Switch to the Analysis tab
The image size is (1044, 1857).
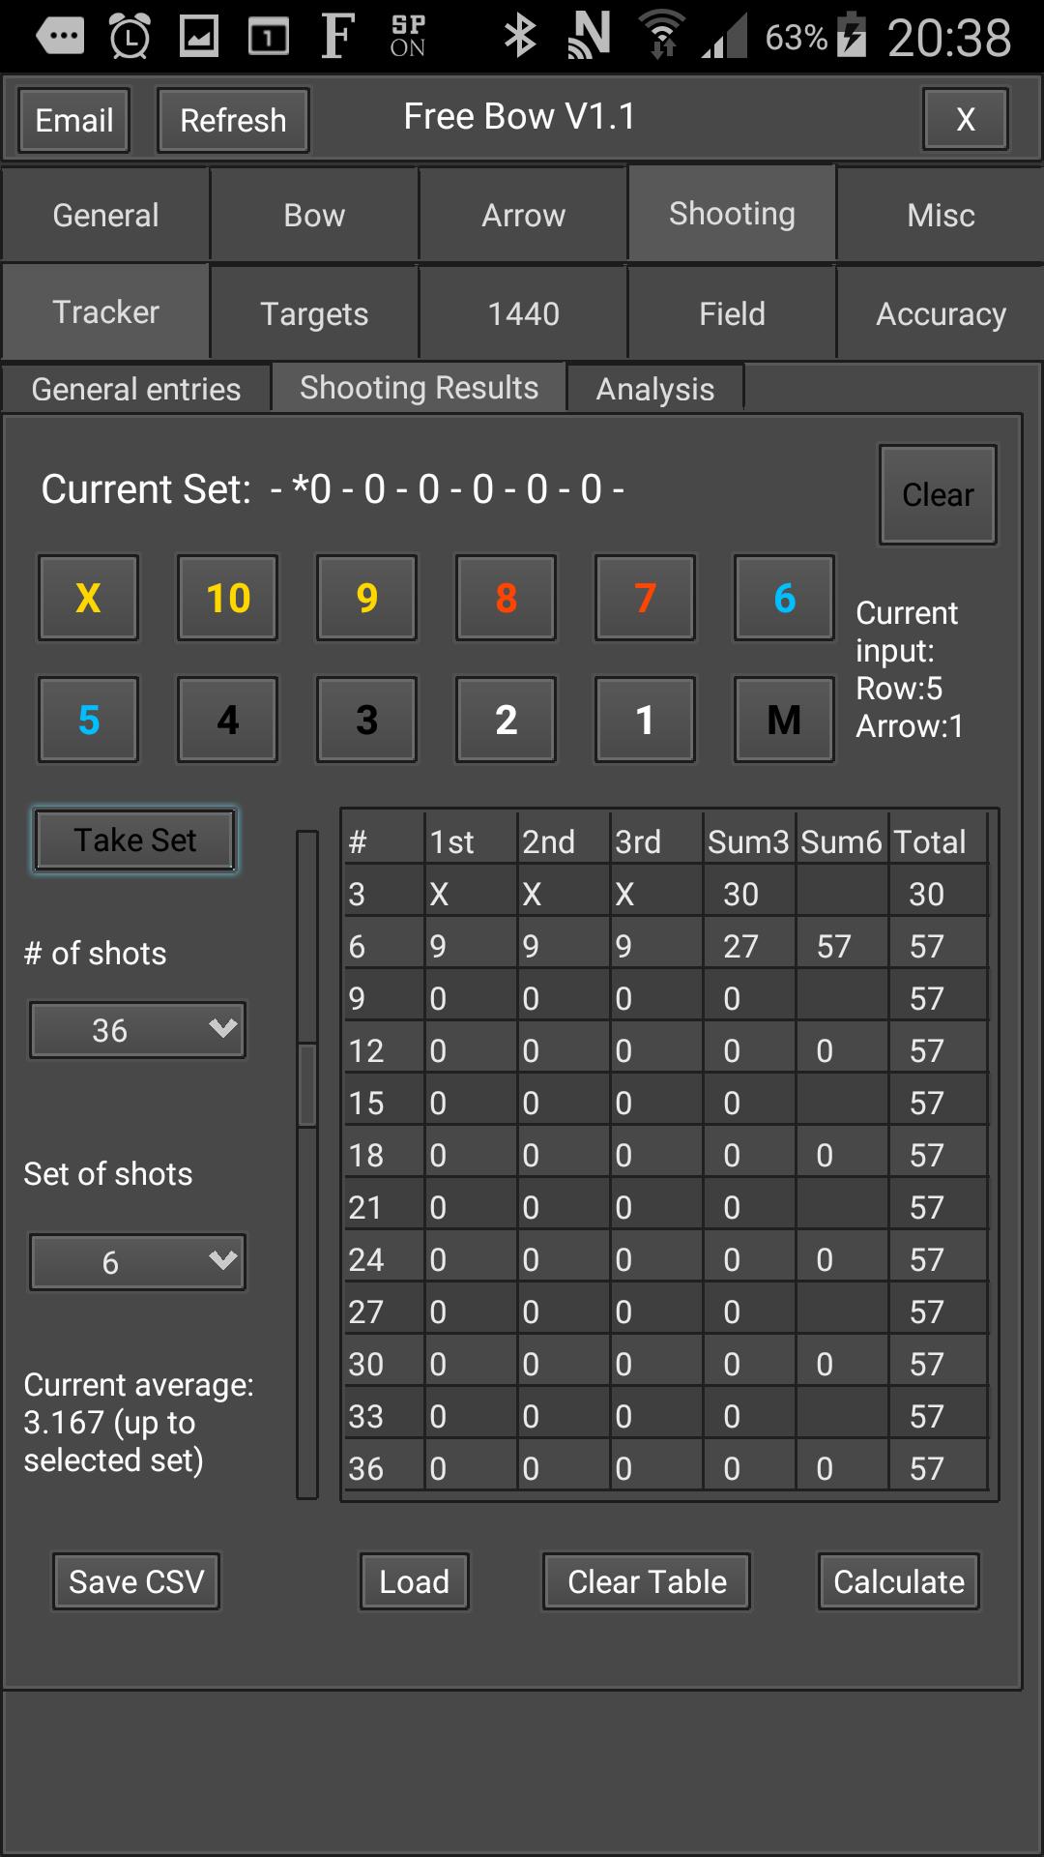click(x=654, y=389)
